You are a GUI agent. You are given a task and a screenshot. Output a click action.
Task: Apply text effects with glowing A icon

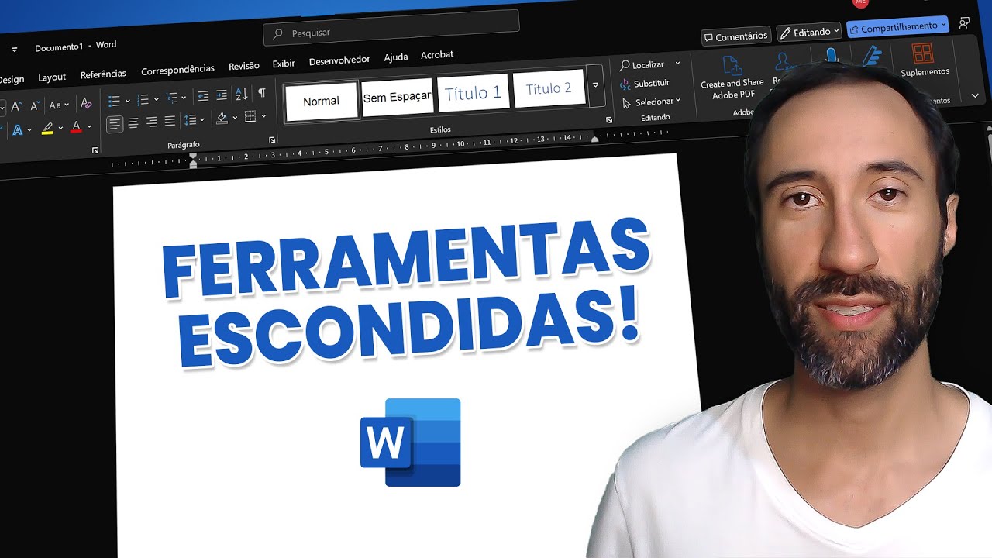17,129
